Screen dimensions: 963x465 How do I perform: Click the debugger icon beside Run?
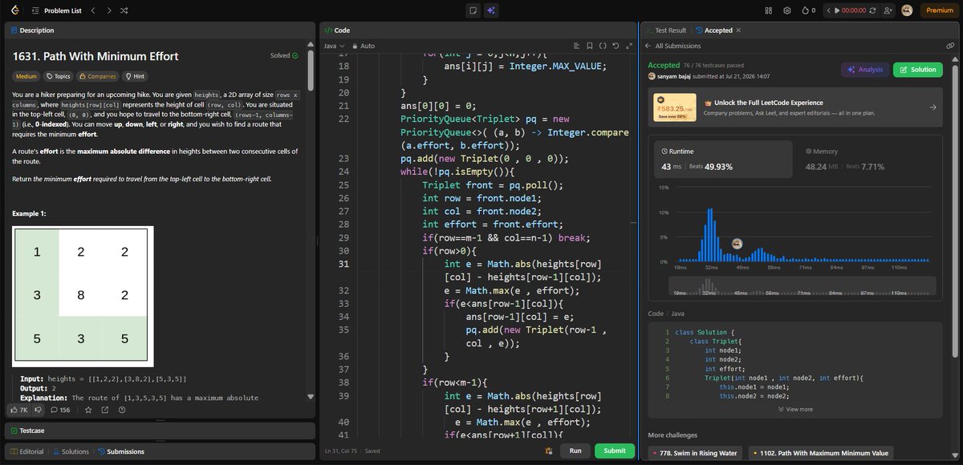pos(549,451)
